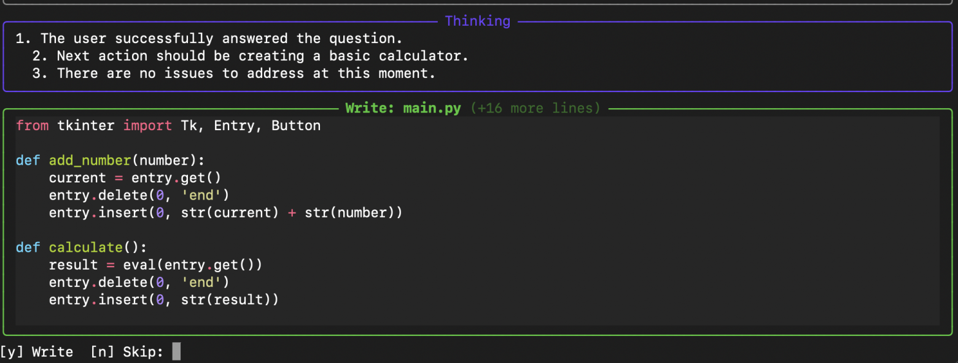Click the 'Button' import name
958x363 pixels.
pos(296,125)
